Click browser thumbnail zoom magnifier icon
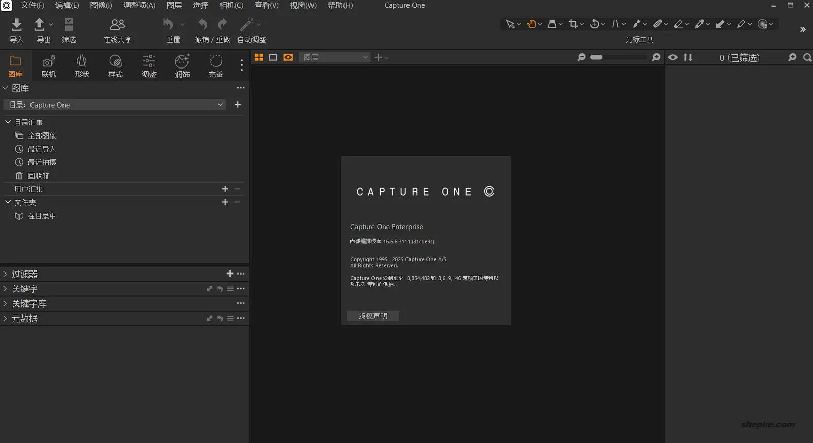The image size is (813, 443). click(792, 57)
